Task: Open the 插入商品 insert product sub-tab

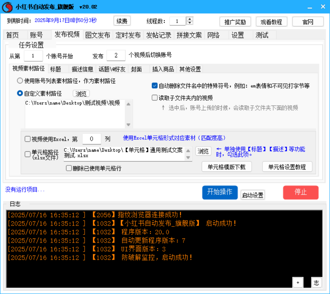Action: click(163, 69)
